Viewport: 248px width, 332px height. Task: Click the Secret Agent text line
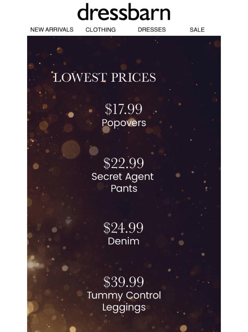(122, 177)
